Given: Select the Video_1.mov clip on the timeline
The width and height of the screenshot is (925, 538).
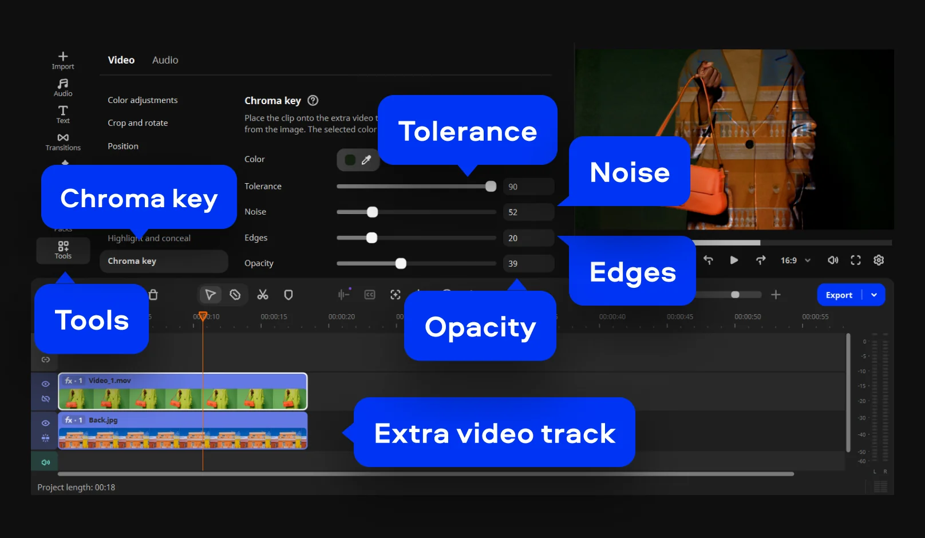Looking at the screenshot, I should [x=183, y=391].
